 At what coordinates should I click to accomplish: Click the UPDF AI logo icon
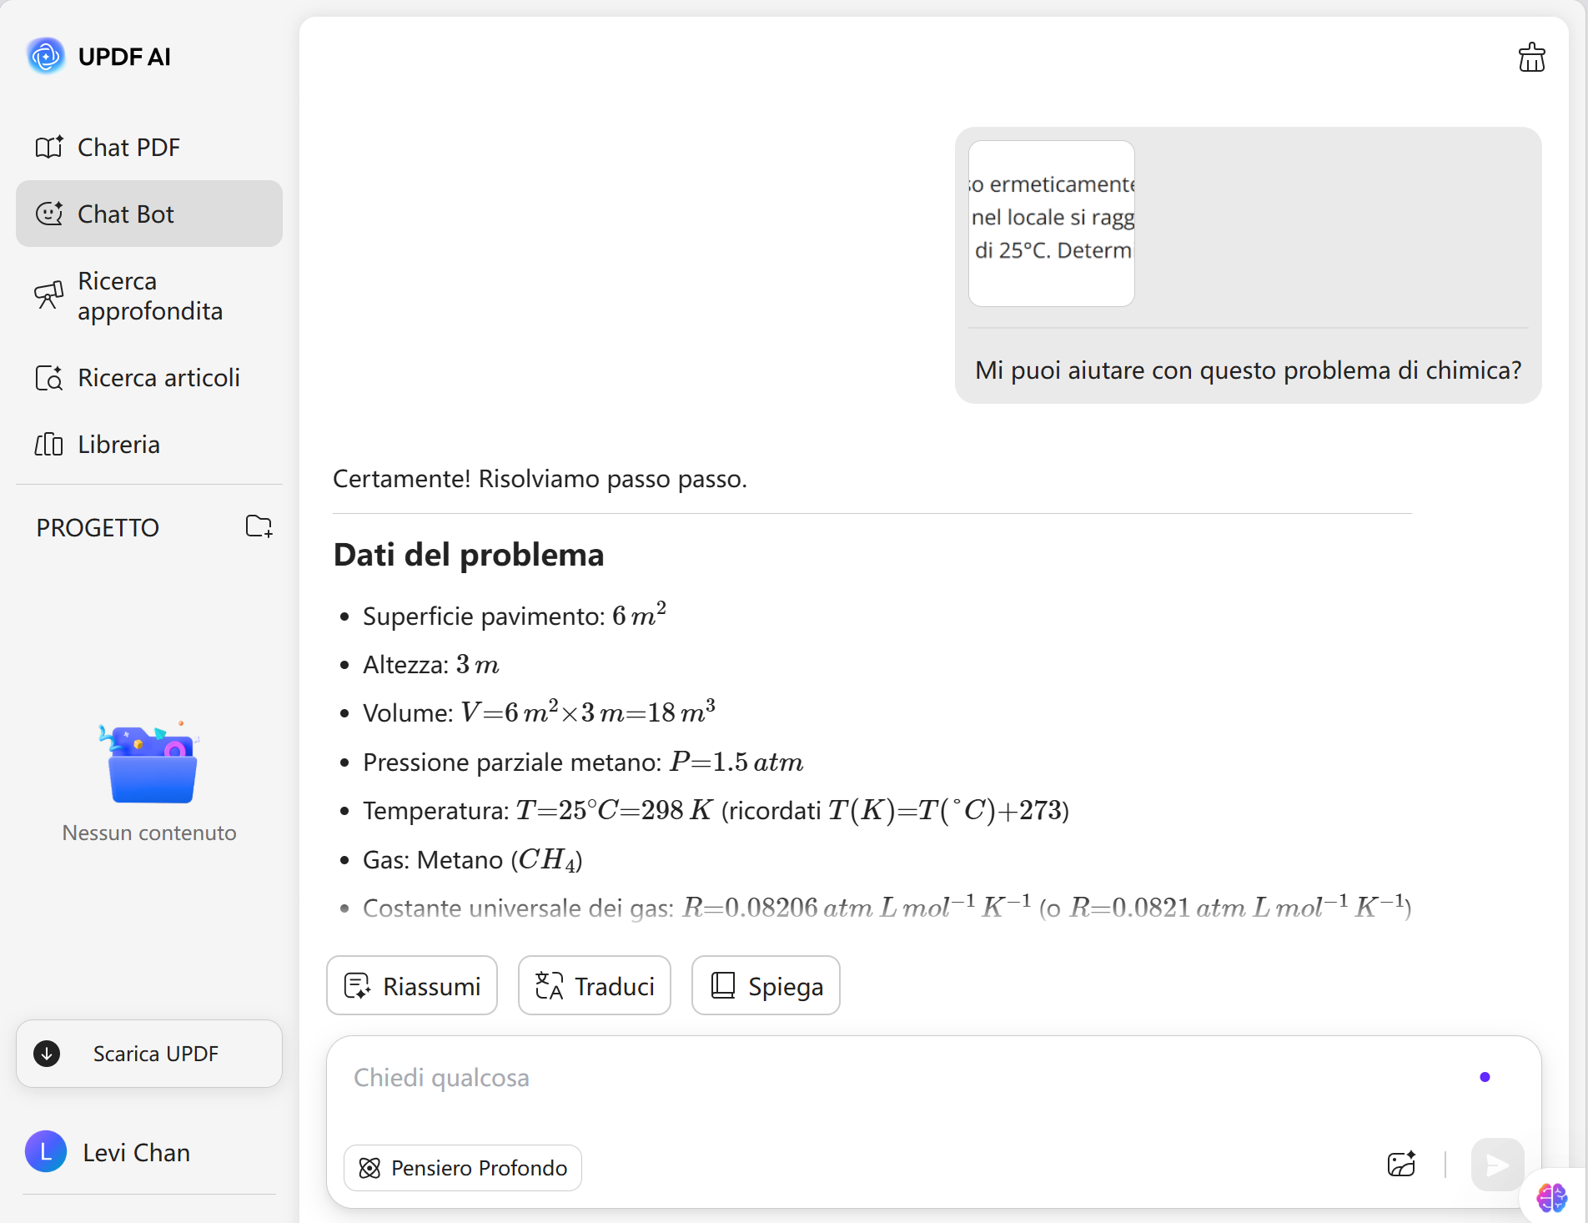click(46, 57)
